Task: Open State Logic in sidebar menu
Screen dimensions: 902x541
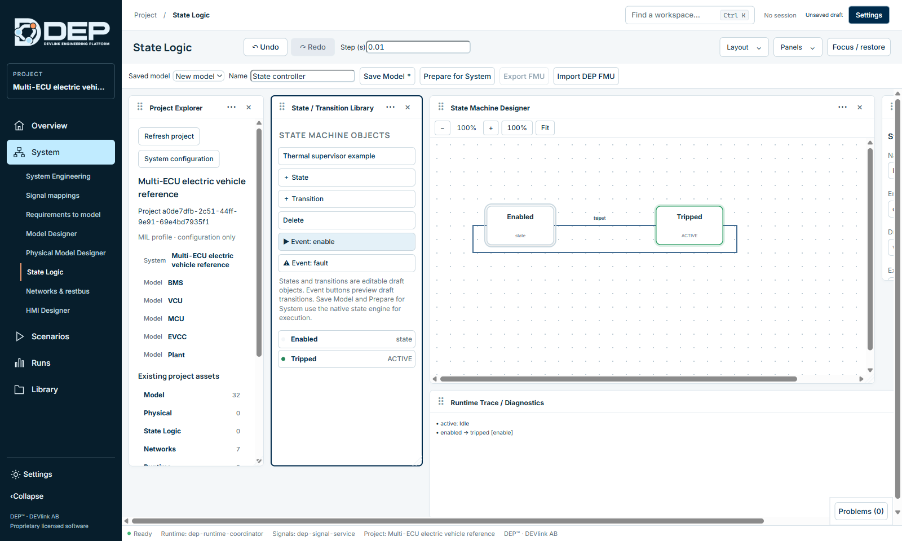Action: click(x=45, y=272)
